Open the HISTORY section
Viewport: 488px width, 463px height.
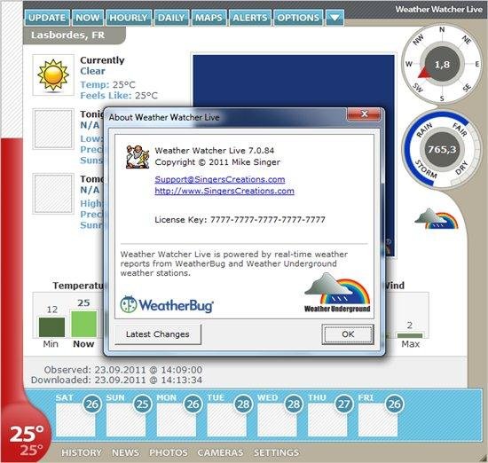coord(82,452)
